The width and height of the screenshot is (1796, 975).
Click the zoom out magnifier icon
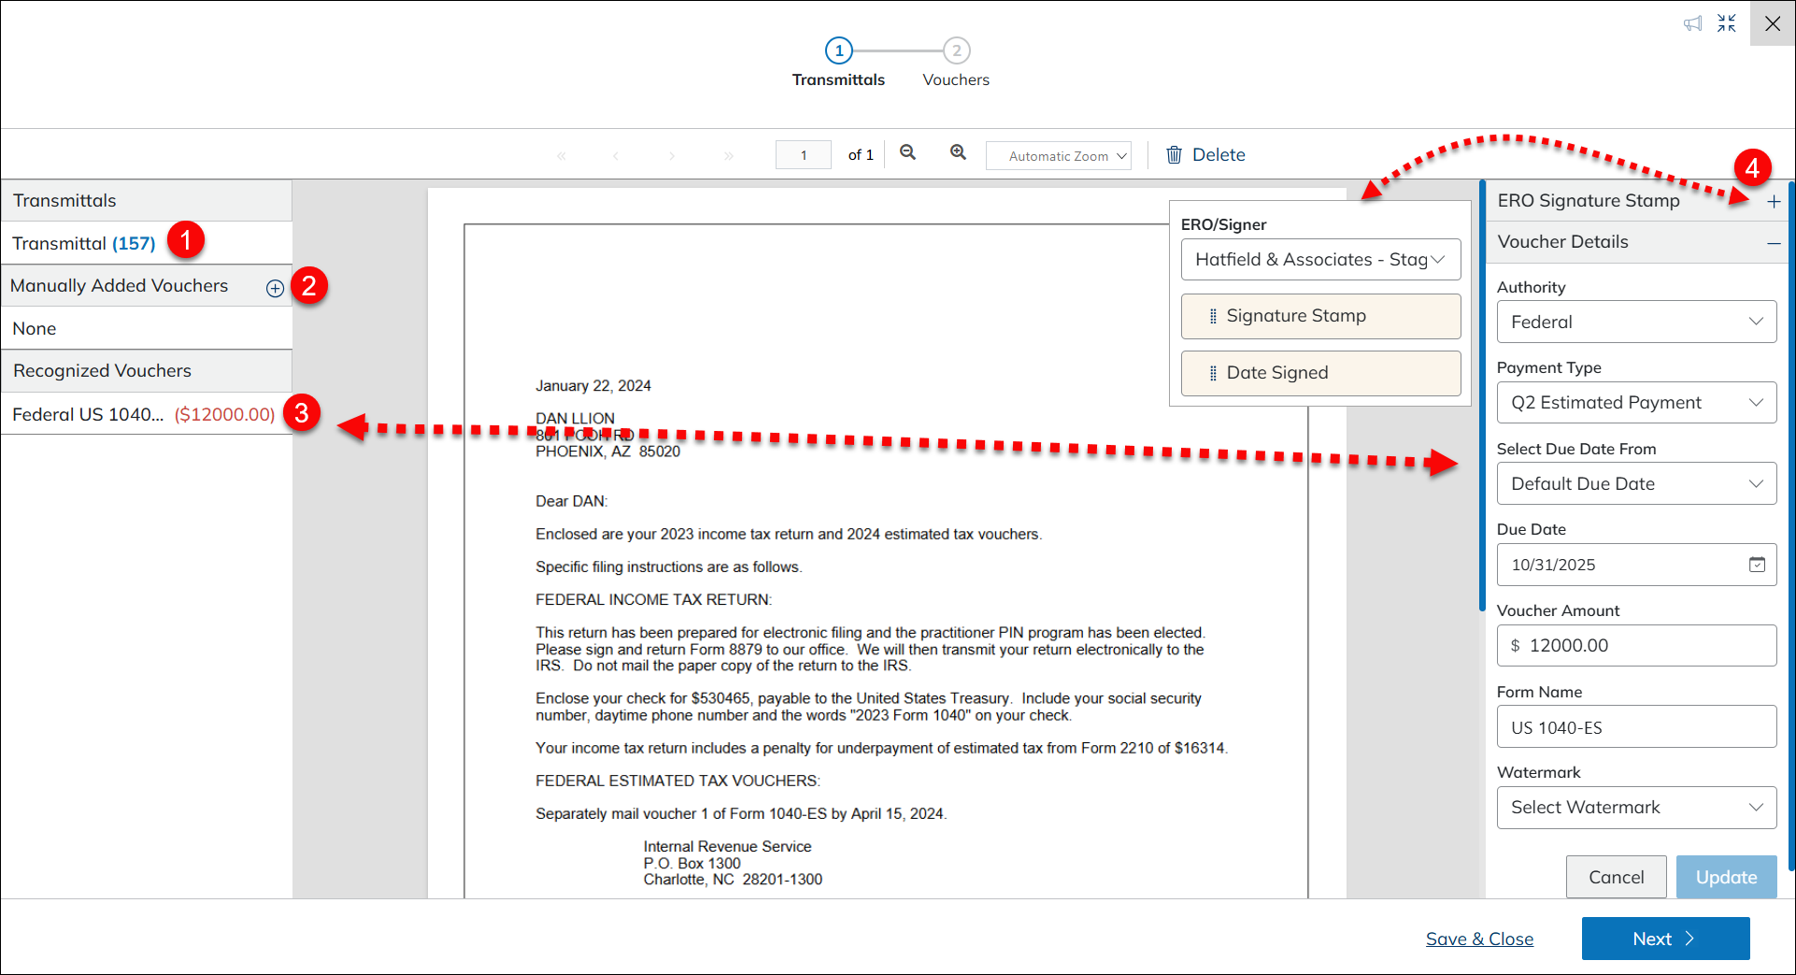click(907, 152)
